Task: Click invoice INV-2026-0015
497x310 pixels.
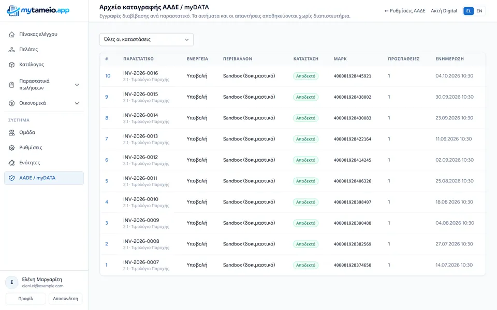Action: point(140,94)
